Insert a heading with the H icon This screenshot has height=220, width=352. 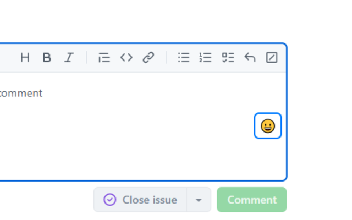click(x=25, y=57)
